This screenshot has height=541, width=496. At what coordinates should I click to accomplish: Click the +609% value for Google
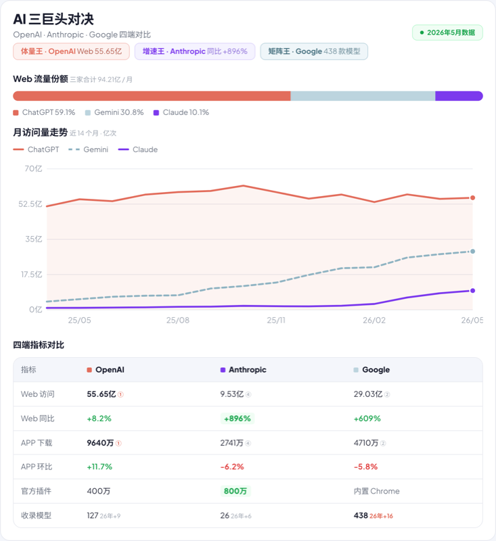click(x=367, y=419)
